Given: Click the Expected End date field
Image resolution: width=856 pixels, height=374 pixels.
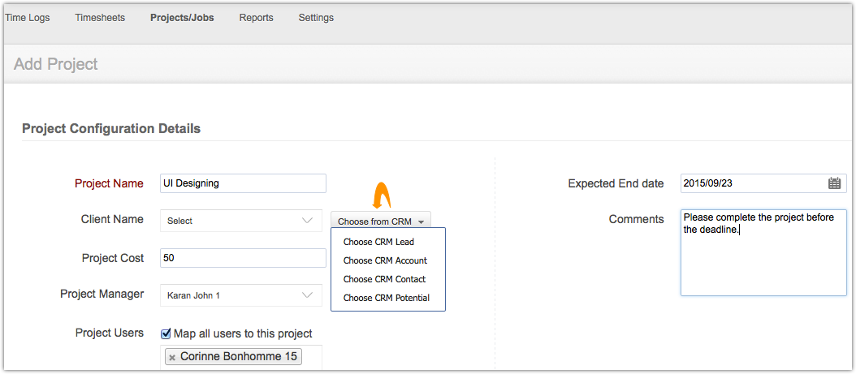Looking at the screenshot, I should [753, 183].
